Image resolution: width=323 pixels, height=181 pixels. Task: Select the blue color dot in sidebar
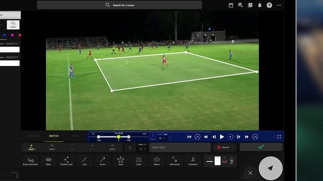[5, 35]
